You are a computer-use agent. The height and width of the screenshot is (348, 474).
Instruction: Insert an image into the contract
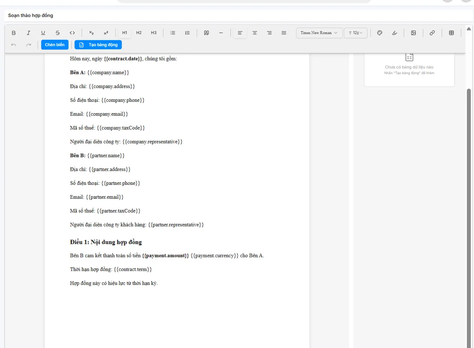coord(414,33)
